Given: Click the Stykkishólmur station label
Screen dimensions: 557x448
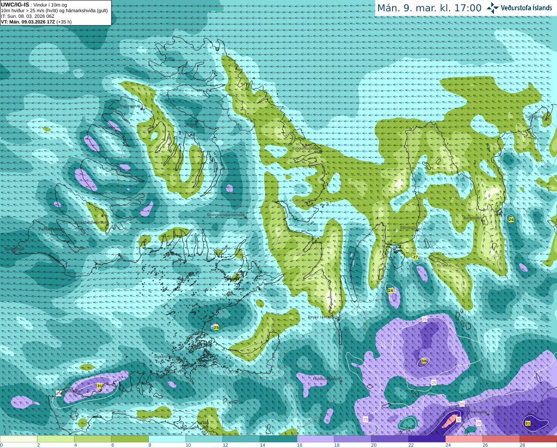Looking at the screenshot, I should [x=167, y=356].
